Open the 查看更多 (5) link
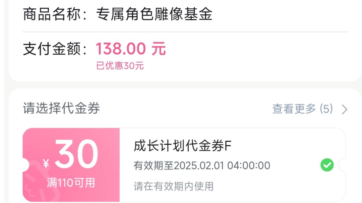This screenshot has height=203, width=362. pos(302,109)
